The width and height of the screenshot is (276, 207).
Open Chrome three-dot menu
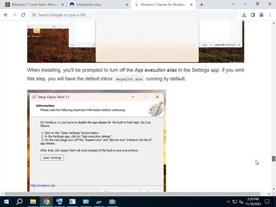pos(270,15)
